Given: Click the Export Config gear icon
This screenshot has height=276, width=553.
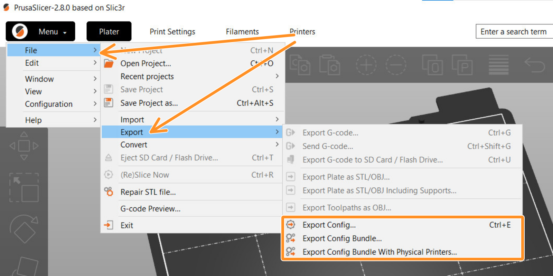Looking at the screenshot, I should coord(291,225).
